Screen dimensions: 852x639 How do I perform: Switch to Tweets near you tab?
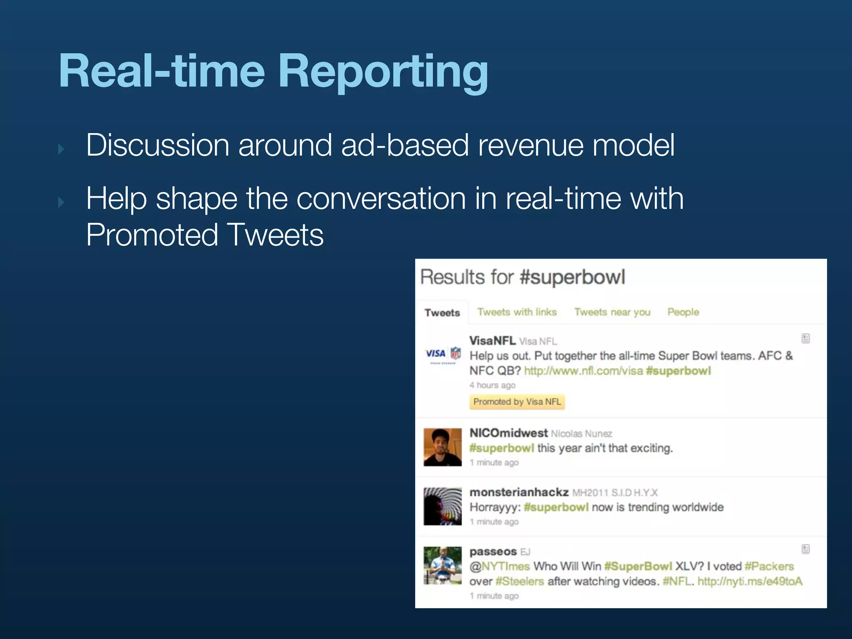coord(612,312)
